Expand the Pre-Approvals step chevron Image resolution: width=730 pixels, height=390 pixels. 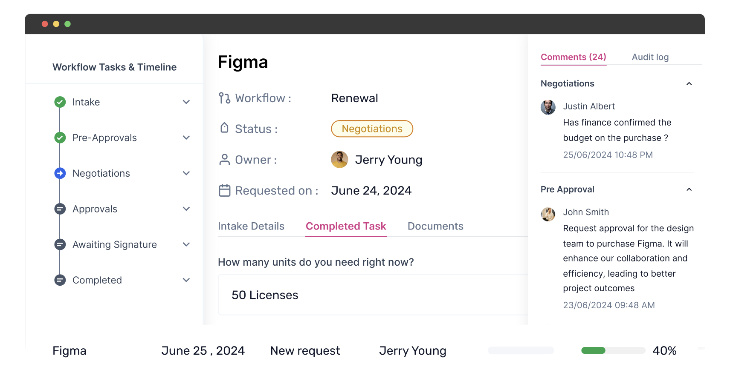click(x=186, y=138)
